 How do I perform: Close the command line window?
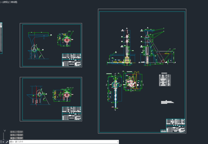click(x=3, y=142)
